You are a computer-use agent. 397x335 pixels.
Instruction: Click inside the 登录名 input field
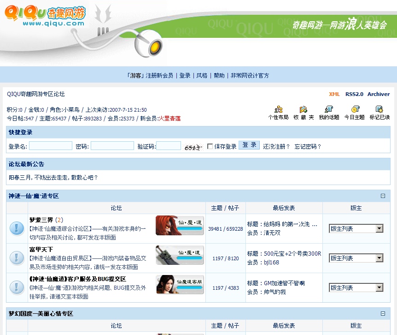(x=51, y=146)
